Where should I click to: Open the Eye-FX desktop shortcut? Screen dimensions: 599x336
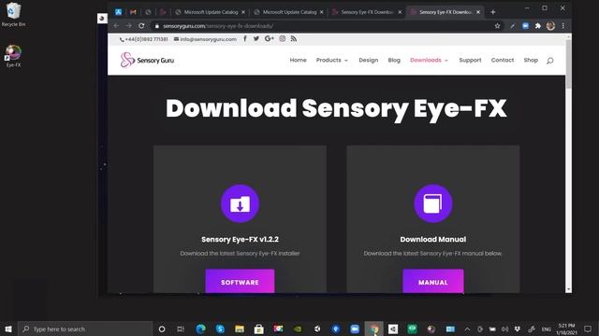point(13,56)
